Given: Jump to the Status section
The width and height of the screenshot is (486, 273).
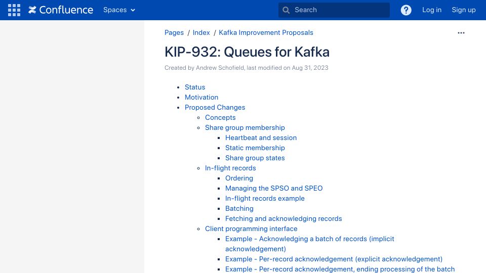Looking at the screenshot, I should pyautogui.click(x=195, y=87).
